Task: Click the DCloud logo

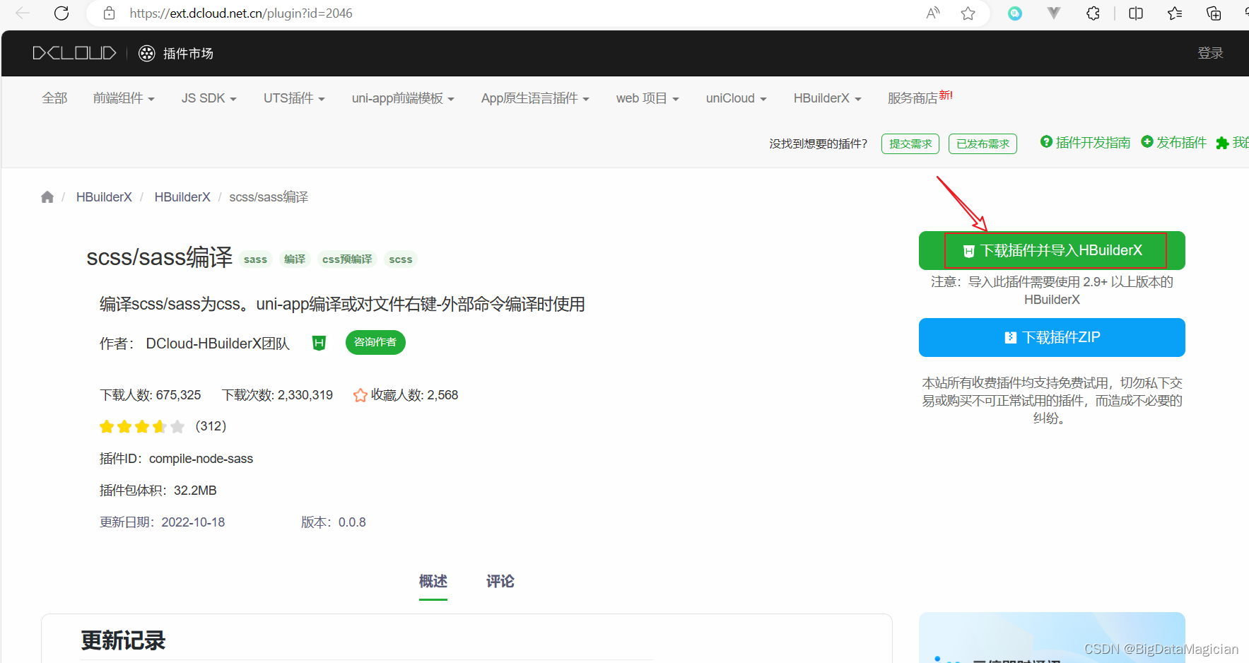Action: click(74, 53)
